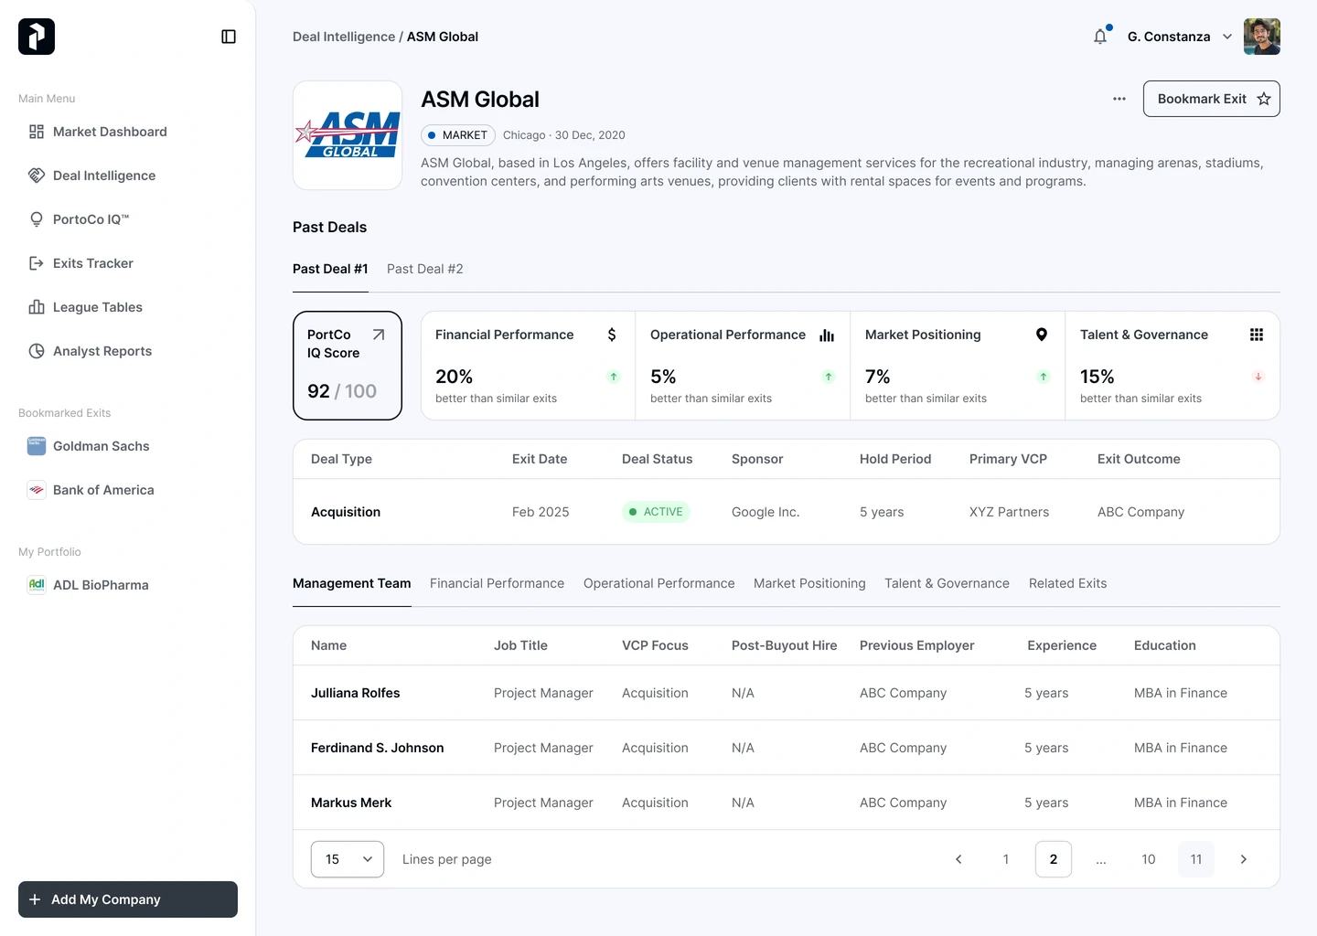The image size is (1317, 936).
Task: Go to page 10
Action: [x=1149, y=859]
